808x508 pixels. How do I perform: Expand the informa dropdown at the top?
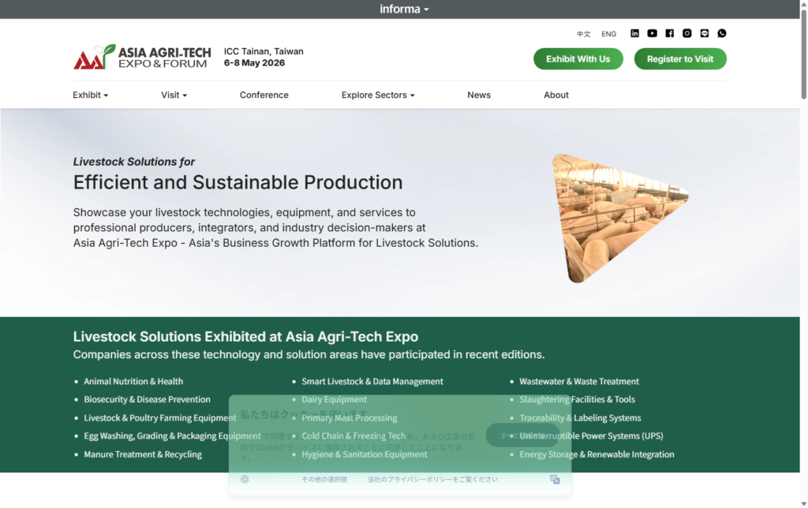pyautogui.click(x=404, y=9)
